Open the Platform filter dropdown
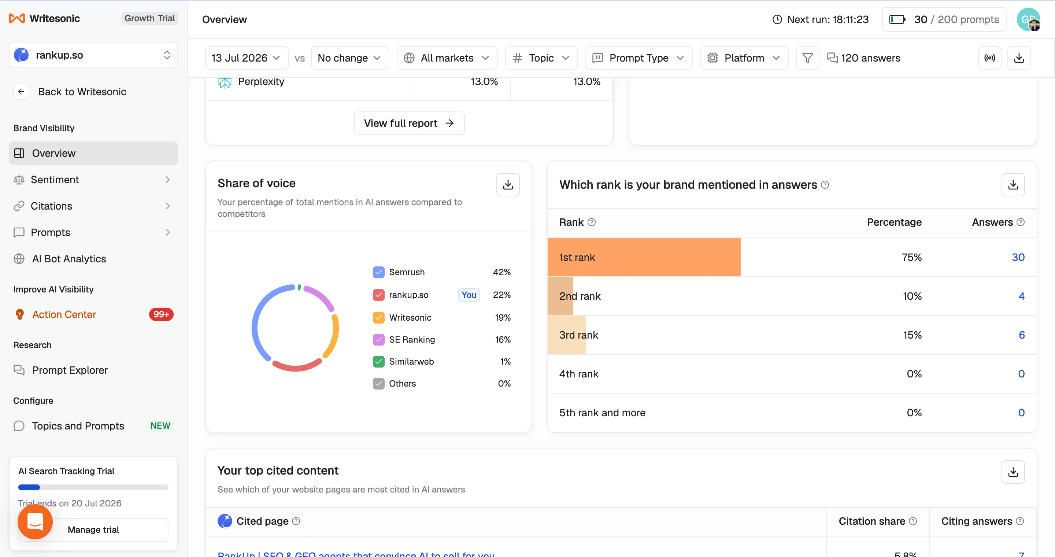Image resolution: width=1055 pixels, height=557 pixels. [x=744, y=58]
